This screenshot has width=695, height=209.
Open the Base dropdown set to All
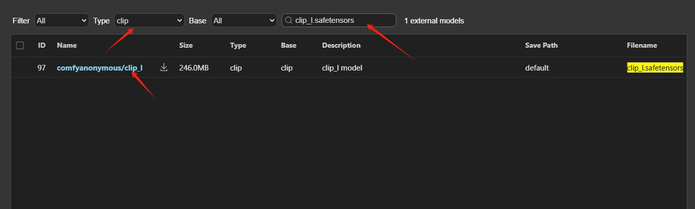point(243,21)
